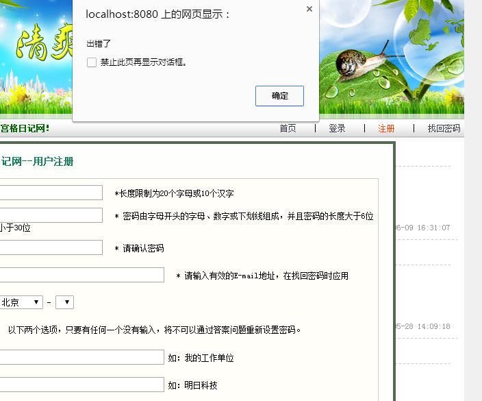This screenshot has height=401, width=482.
Task: Click the 出错了 message text
Action: (x=99, y=43)
